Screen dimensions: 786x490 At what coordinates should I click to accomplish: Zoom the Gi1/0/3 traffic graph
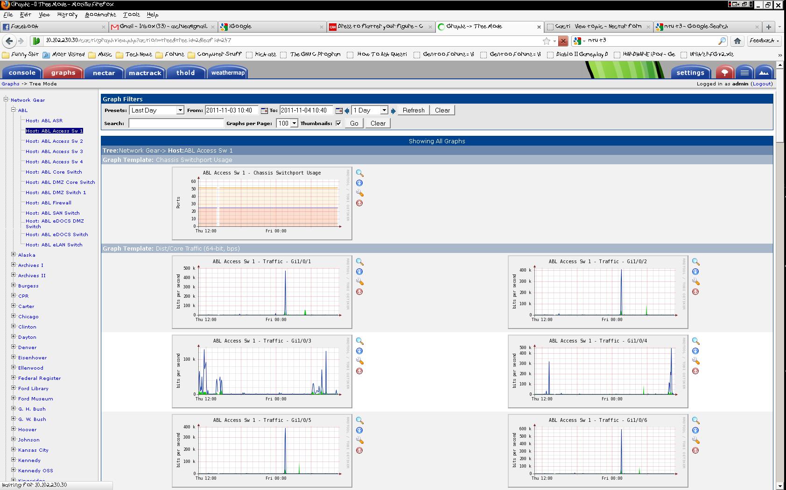(359, 341)
